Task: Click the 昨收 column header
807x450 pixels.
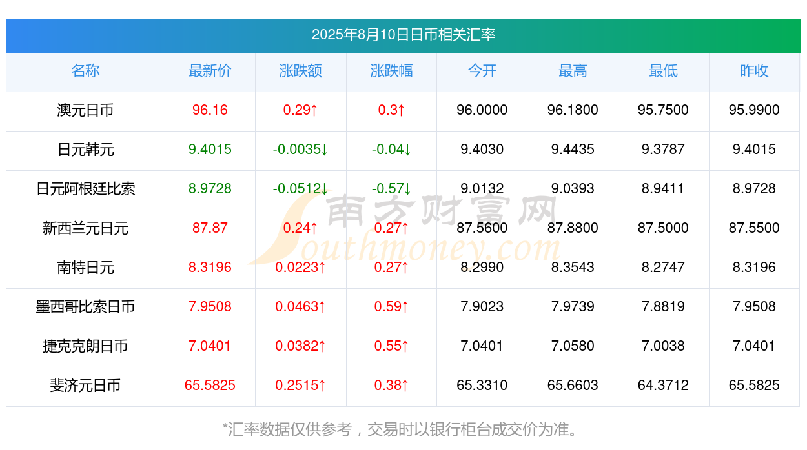Action: coord(754,71)
